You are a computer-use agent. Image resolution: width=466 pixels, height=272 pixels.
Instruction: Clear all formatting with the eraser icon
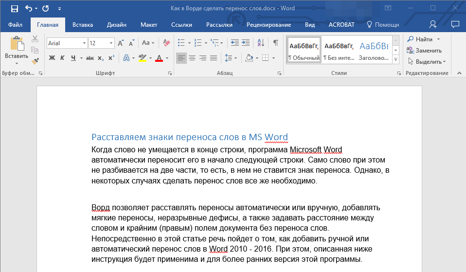(167, 43)
